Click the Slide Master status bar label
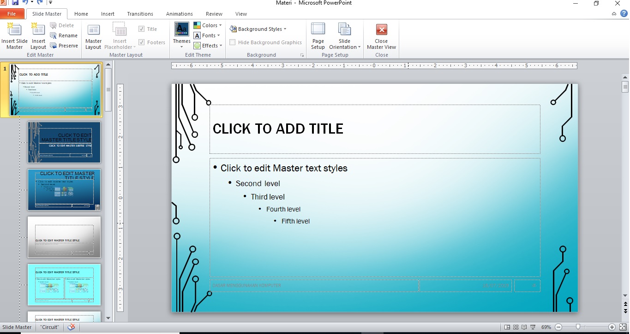 tap(17, 327)
